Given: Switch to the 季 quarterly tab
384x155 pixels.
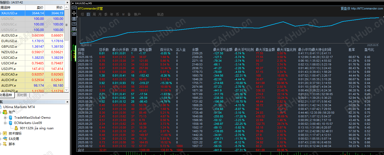Looking at the screenshot, I should tap(106, 14).
